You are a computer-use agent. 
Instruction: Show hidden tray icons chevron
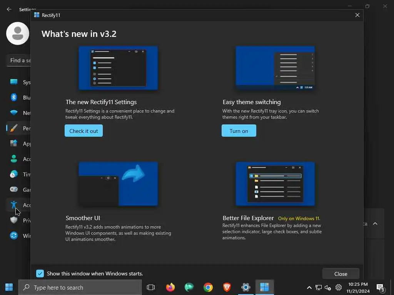point(309,287)
